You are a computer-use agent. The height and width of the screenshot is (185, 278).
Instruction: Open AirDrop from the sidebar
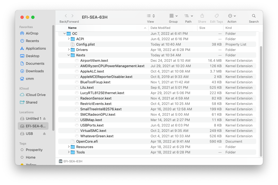pyautogui.click(x=32, y=33)
